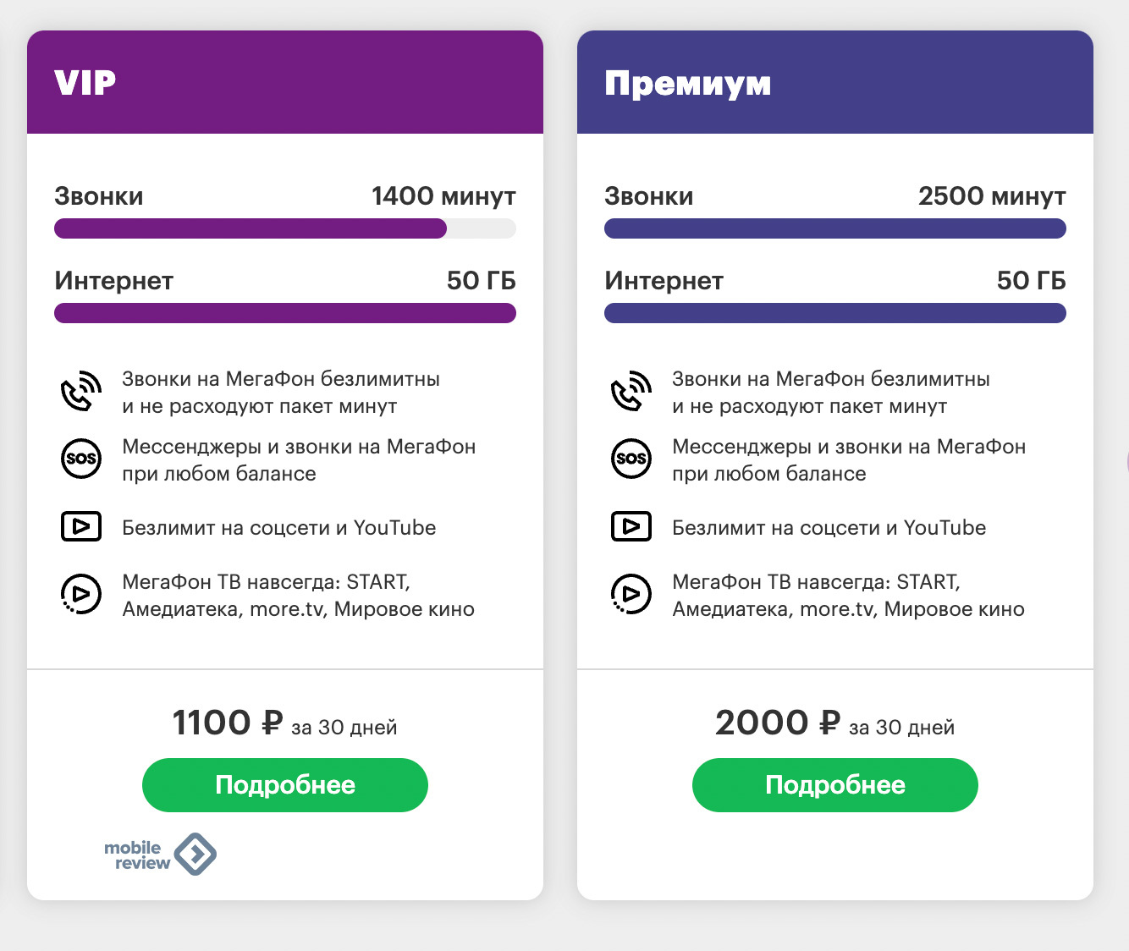
Task: Click the 1100 ₽ price for VIP
Action: coord(227,723)
